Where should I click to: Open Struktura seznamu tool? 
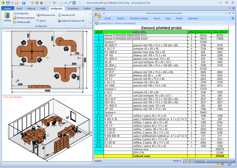click(x=24, y=17)
